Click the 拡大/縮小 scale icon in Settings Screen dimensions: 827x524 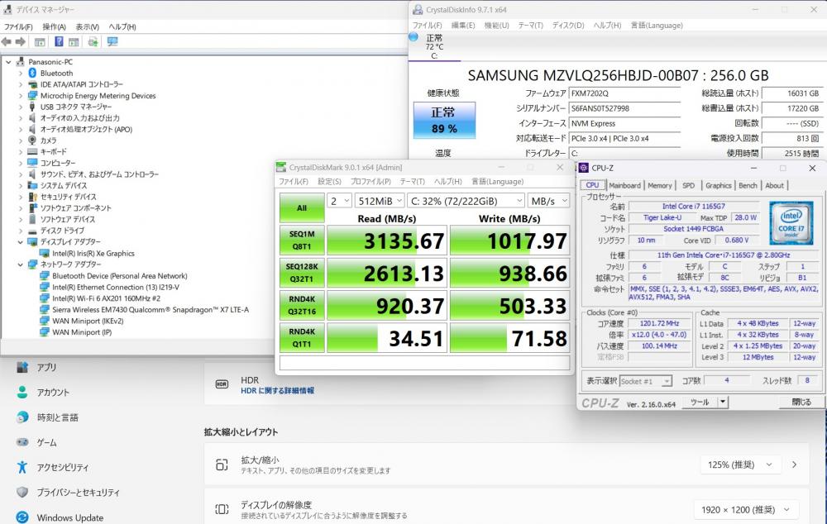point(222,464)
